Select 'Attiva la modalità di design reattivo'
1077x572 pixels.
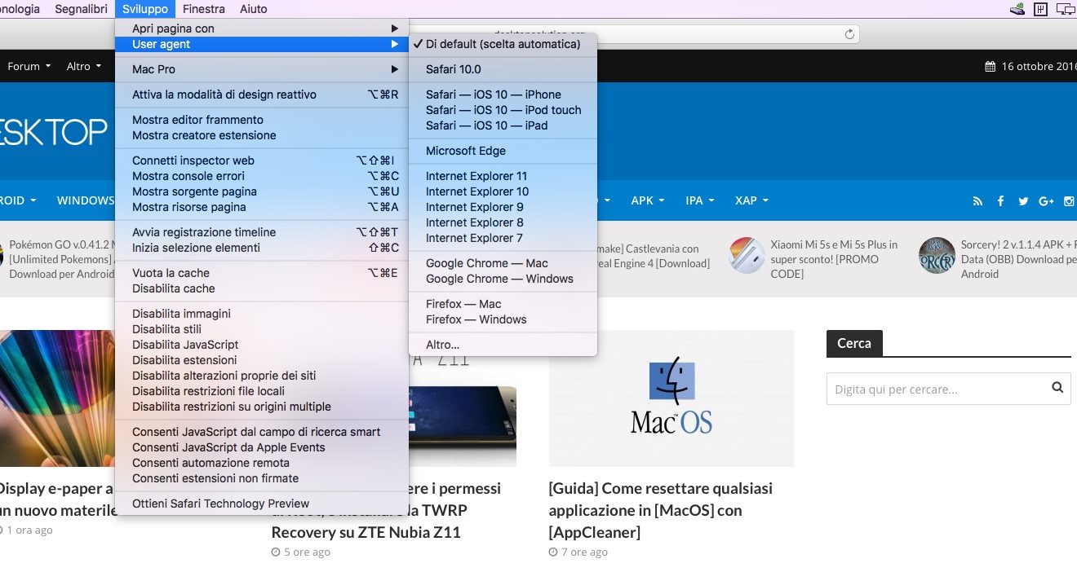coord(262,95)
